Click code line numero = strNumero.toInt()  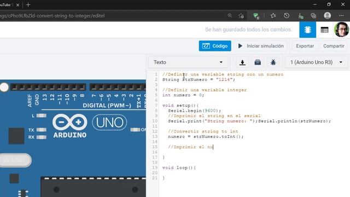[x=206, y=137]
